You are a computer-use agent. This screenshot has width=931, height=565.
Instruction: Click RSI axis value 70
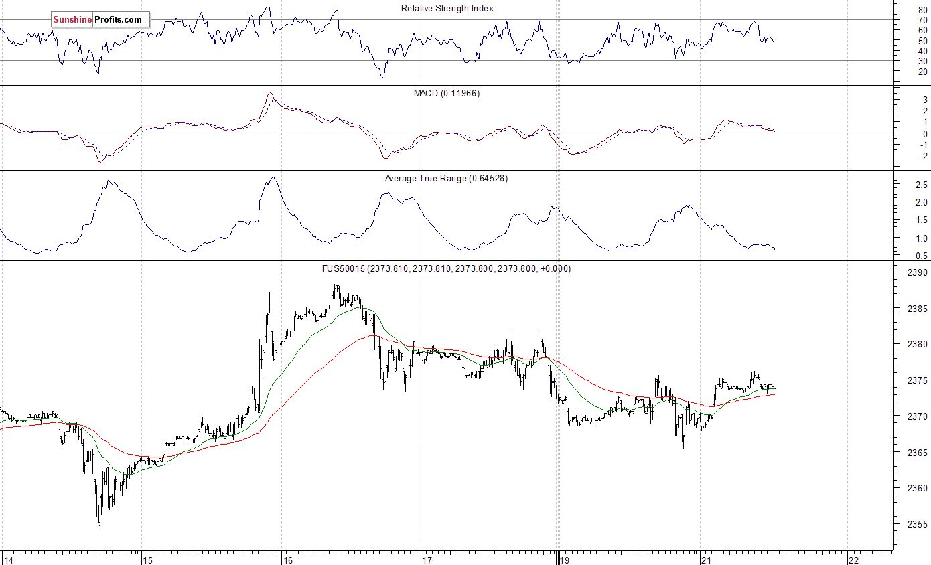[923, 20]
